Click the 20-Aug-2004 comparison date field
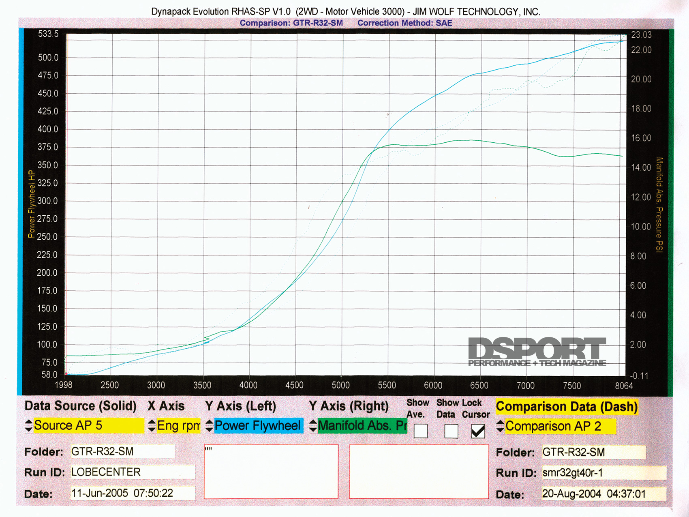This screenshot has width=689, height=517. point(604,494)
